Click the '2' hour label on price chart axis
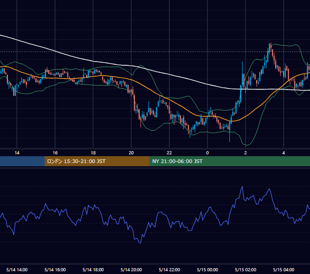Viewport: 310px width, 274px height. (x=246, y=153)
